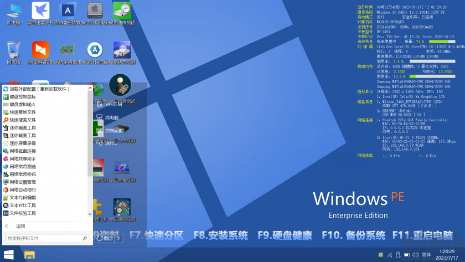Select the 硬盘速度测试 stopwatch disk icon

pyautogui.click(x=122, y=14)
